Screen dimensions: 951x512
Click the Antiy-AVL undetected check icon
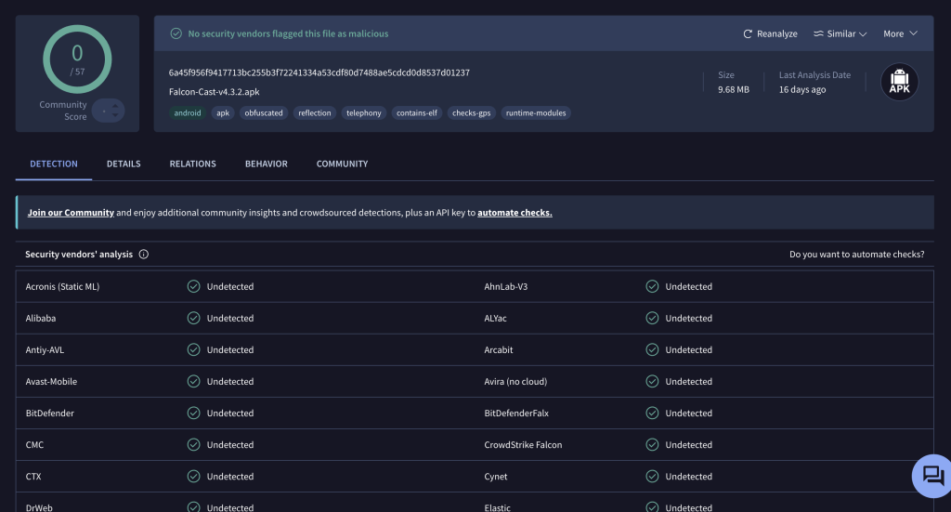click(x=193, y=349)
